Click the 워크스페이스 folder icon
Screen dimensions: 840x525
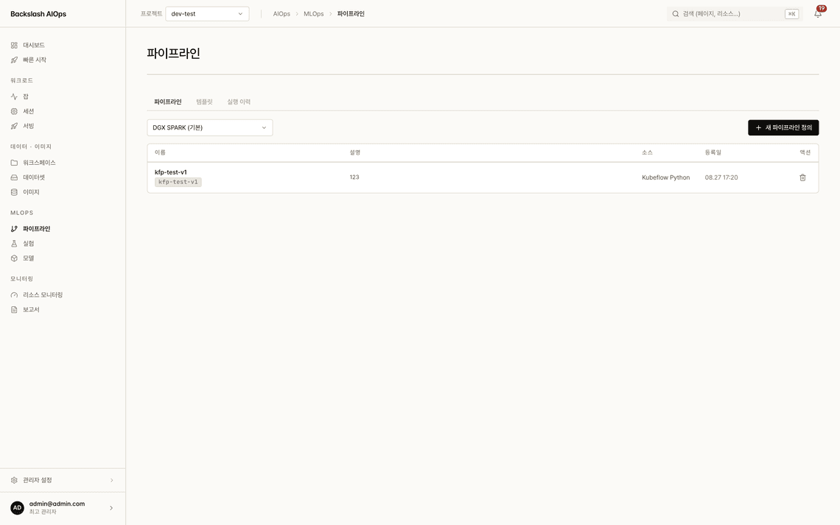[x=14, y=163]
